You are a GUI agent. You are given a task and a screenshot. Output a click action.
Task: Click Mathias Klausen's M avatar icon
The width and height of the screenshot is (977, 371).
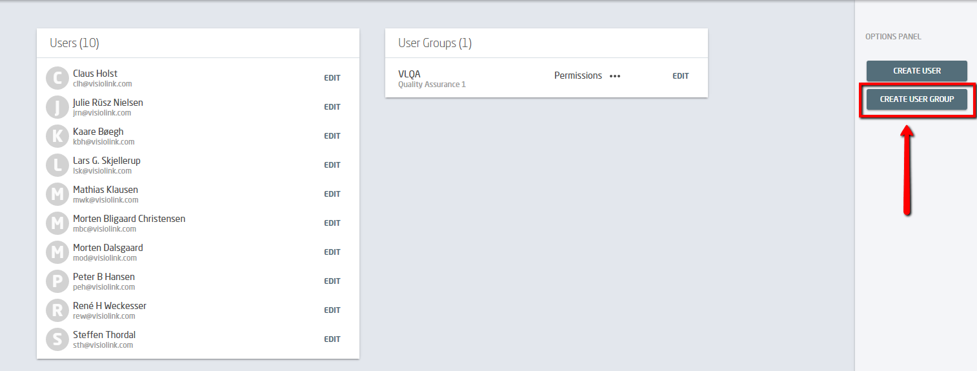[x=57, y=194]
